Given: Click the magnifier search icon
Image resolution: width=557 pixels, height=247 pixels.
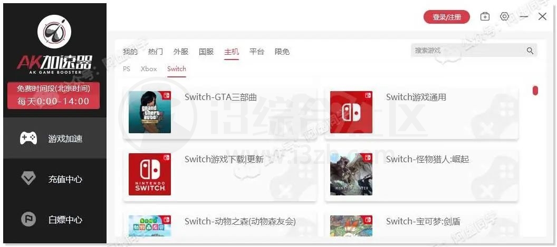Looking at the screenshot, I should coord(530,51).
